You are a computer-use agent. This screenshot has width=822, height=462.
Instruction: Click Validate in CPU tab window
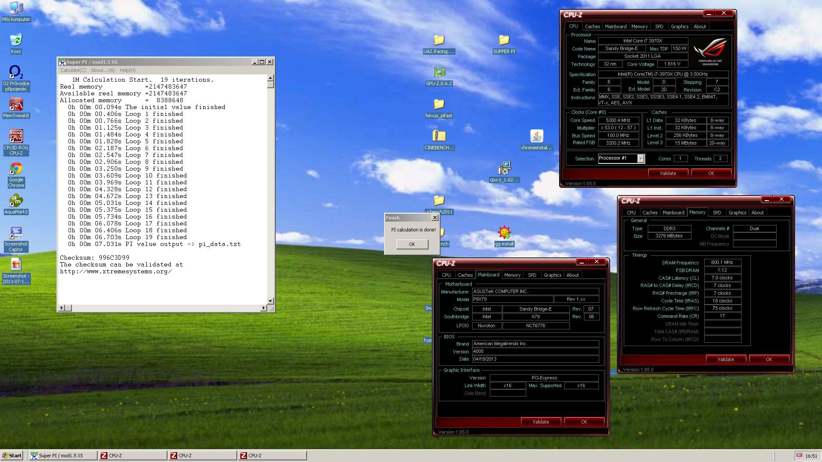tap(668, 173)
